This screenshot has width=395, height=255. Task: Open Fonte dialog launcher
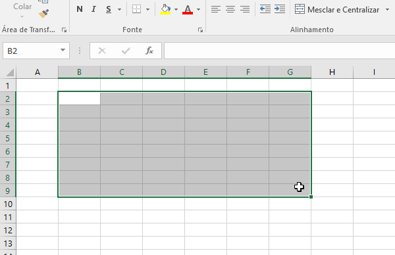coord(200,30)
